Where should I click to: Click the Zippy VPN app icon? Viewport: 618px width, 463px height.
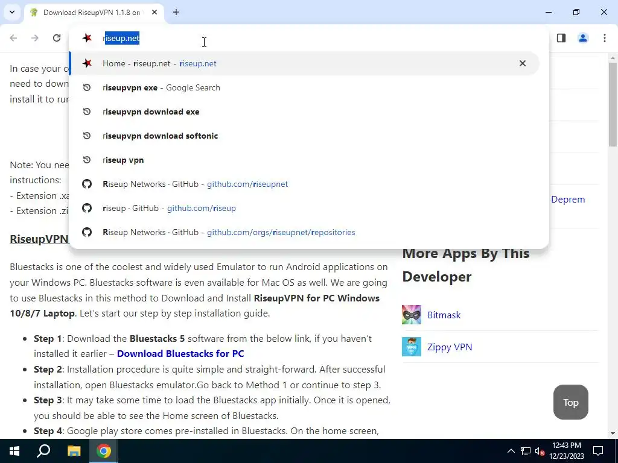tap(412, 347)
